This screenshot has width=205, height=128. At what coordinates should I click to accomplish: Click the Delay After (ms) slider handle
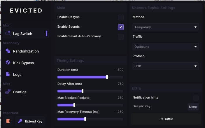[83, 91]
